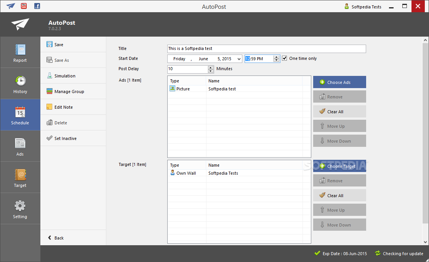Click Move Up in Target section
429x262 pixels.
click(339, 210)
